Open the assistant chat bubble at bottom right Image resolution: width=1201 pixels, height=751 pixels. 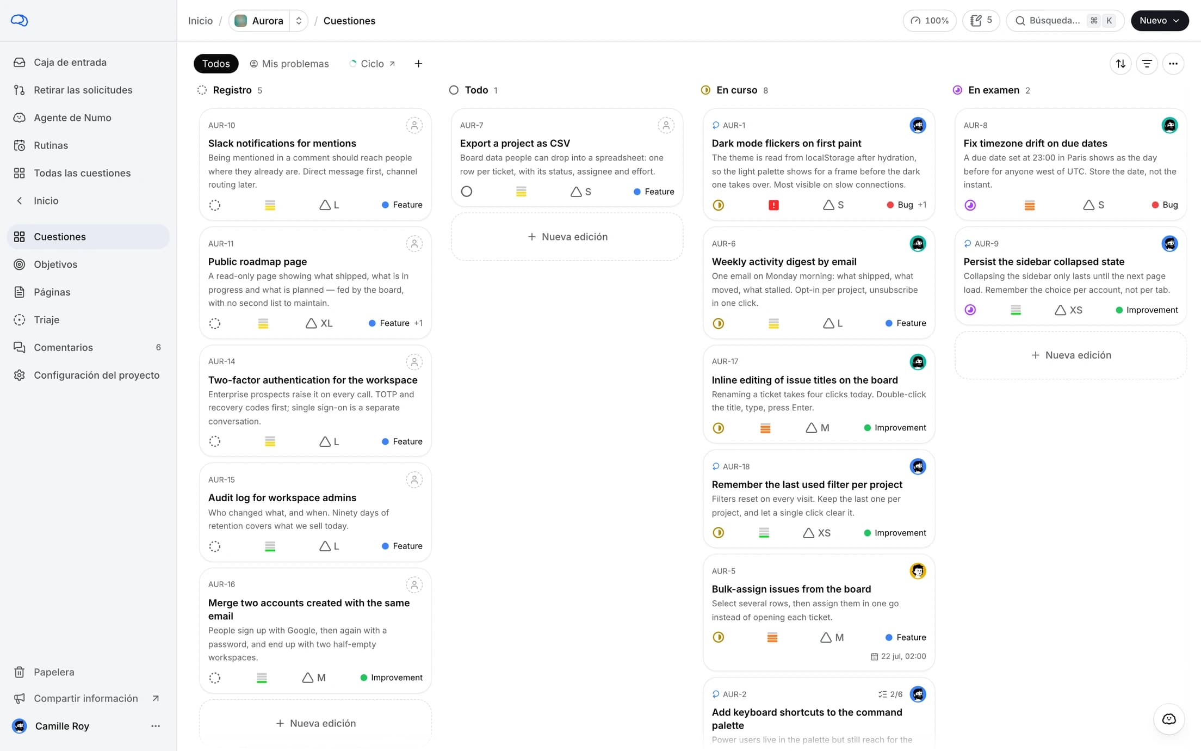click(1169, 719)
